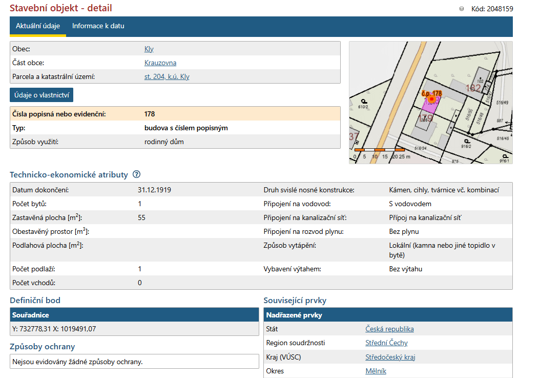Select the Mělník district link
Image resolution: width=540 pixels, height=378 pixels.
coord(376,371)
